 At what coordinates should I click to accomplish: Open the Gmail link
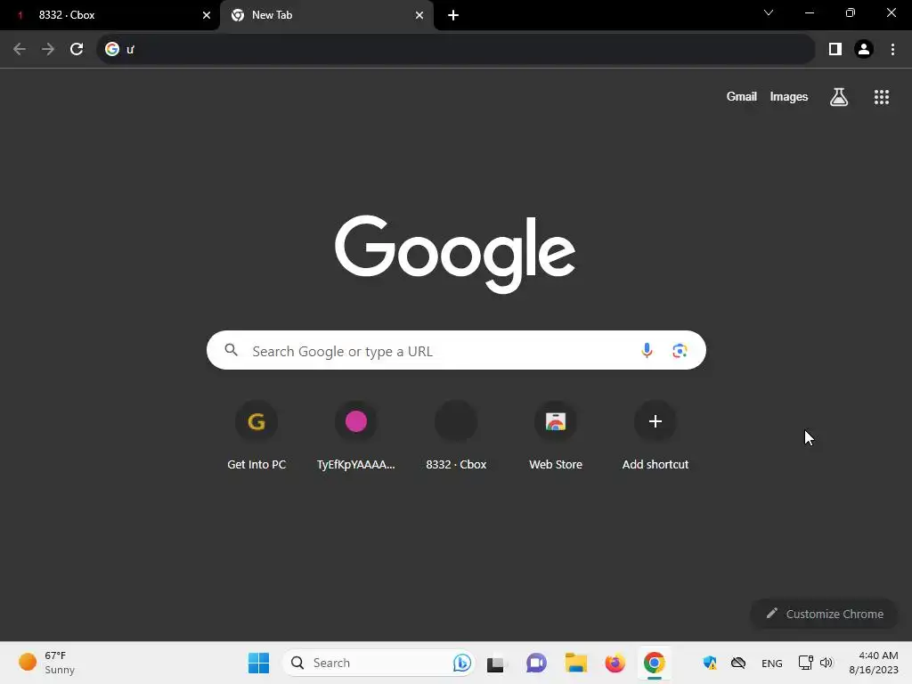coord(741,96)
